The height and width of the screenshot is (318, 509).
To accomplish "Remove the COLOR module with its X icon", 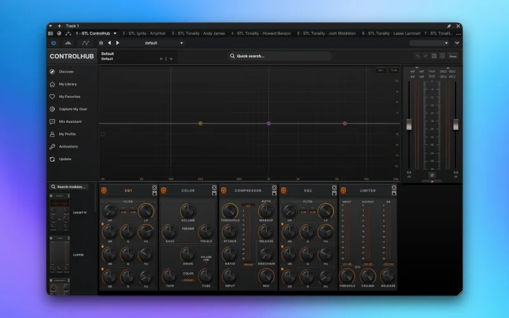I will pyautogui.click(x=214, y=188).
